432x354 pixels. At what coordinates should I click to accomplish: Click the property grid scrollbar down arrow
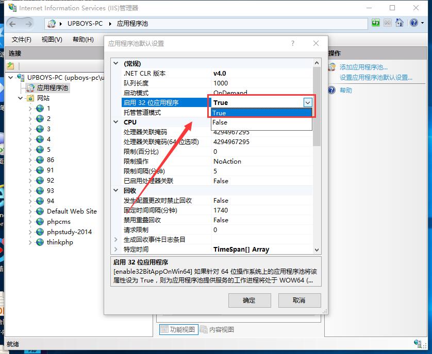317,250
